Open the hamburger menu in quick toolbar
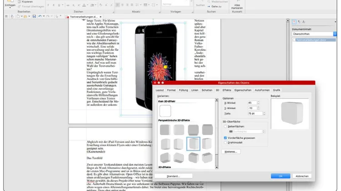This screenshot has width=341, height=191. (6, 16)
